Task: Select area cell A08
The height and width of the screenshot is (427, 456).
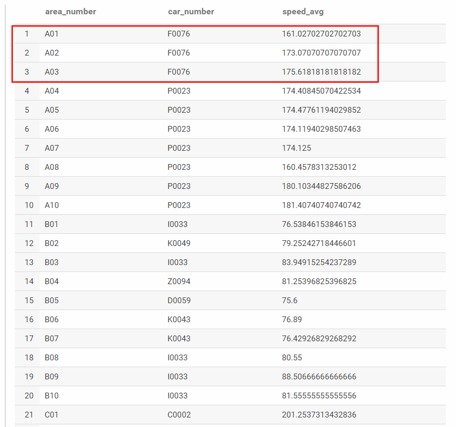Action: coord(52,167)
